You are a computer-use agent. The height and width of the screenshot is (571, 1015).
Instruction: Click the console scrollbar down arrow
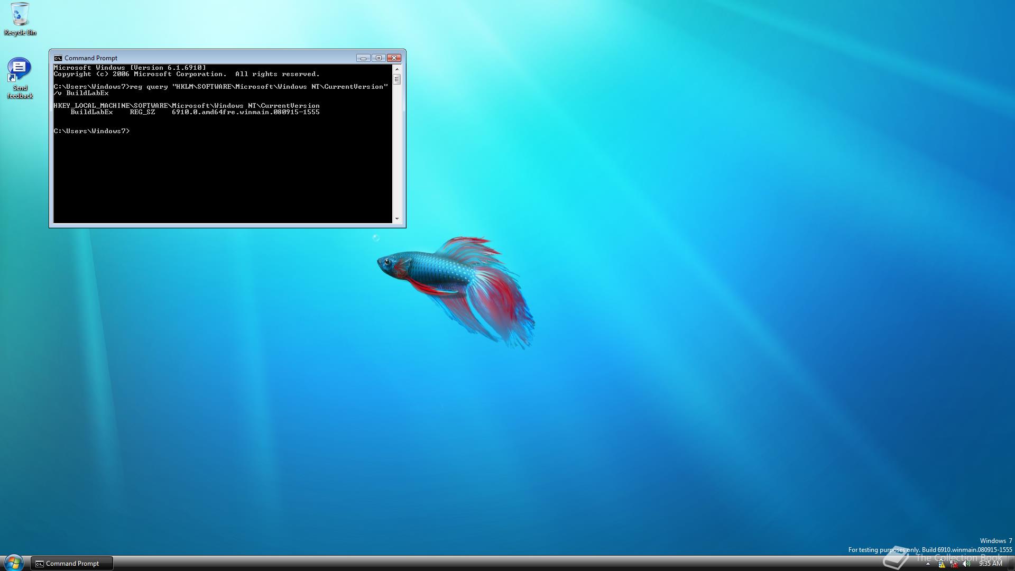397,218
